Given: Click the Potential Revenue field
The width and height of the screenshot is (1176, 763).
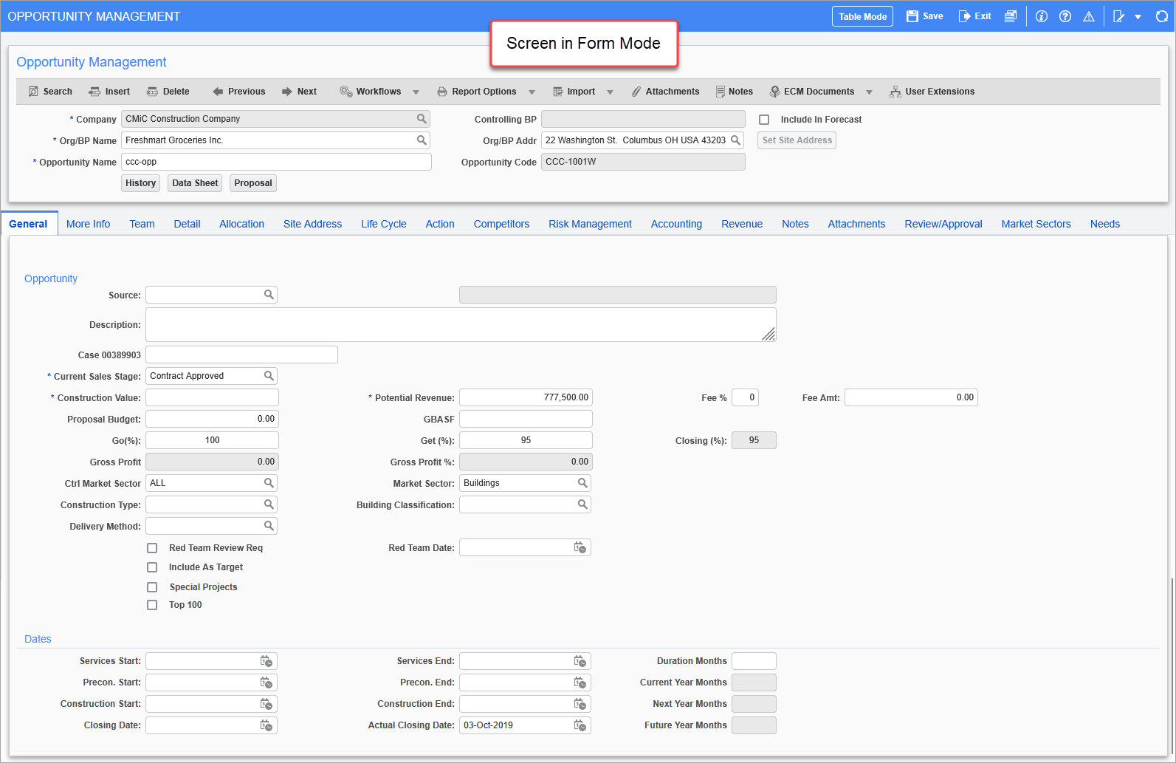Looking at the screenshot, I should click(526, 397).
